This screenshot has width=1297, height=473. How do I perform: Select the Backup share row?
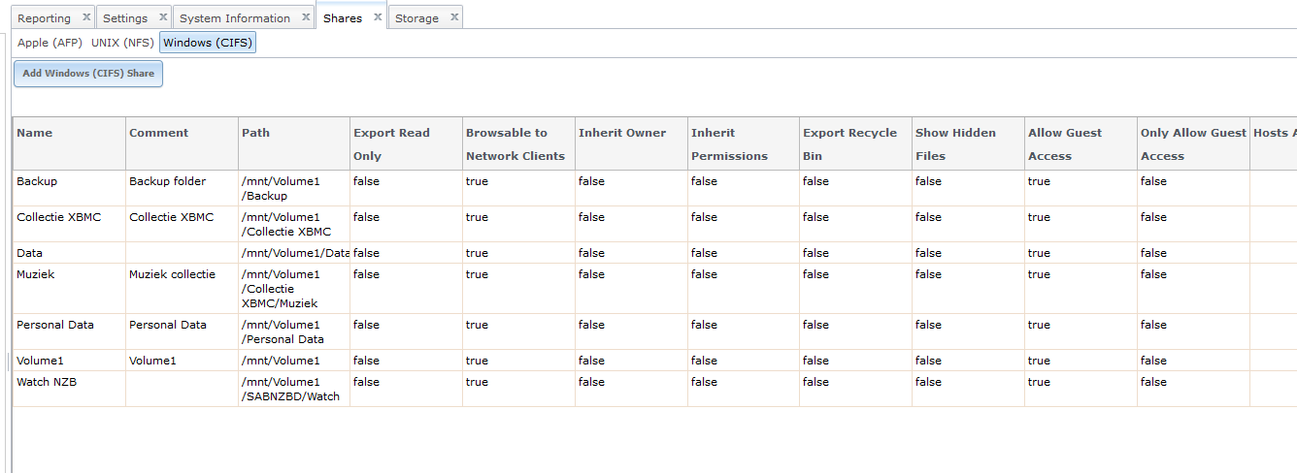(x=37, y=181)
